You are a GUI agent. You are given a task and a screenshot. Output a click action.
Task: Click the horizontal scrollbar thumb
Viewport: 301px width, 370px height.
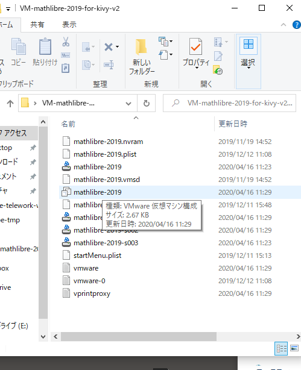(x=139, y=336)
